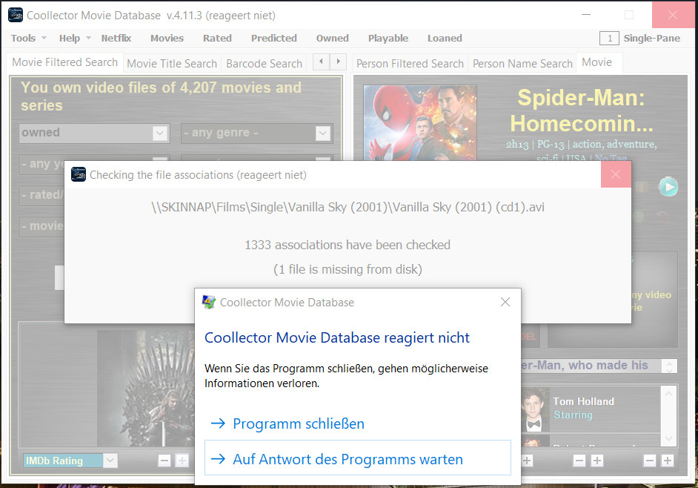Expand the owned filter dropdown
The image size is (698, 488).
coord(160,133)
